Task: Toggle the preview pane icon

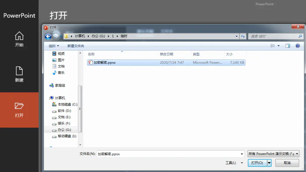Action: coord(288,46)
